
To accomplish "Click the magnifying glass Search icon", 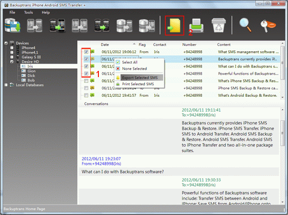I will [x=246, y=25].
